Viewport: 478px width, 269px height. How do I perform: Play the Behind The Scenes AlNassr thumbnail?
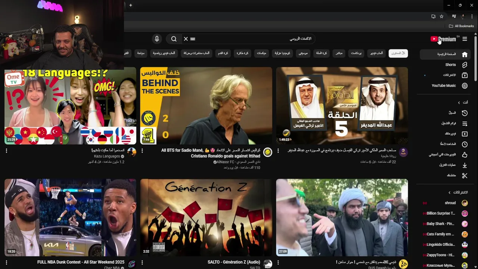[x=206, y=106]
